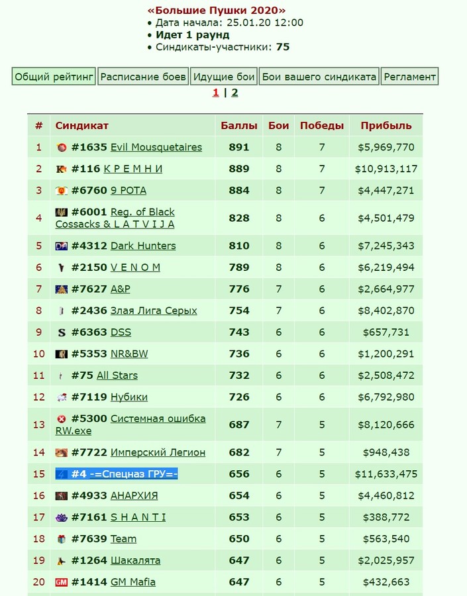Open Системная ошибка RW.exe syndicate link
This screenshot has height=596, width=467.
tap(130, 424)
